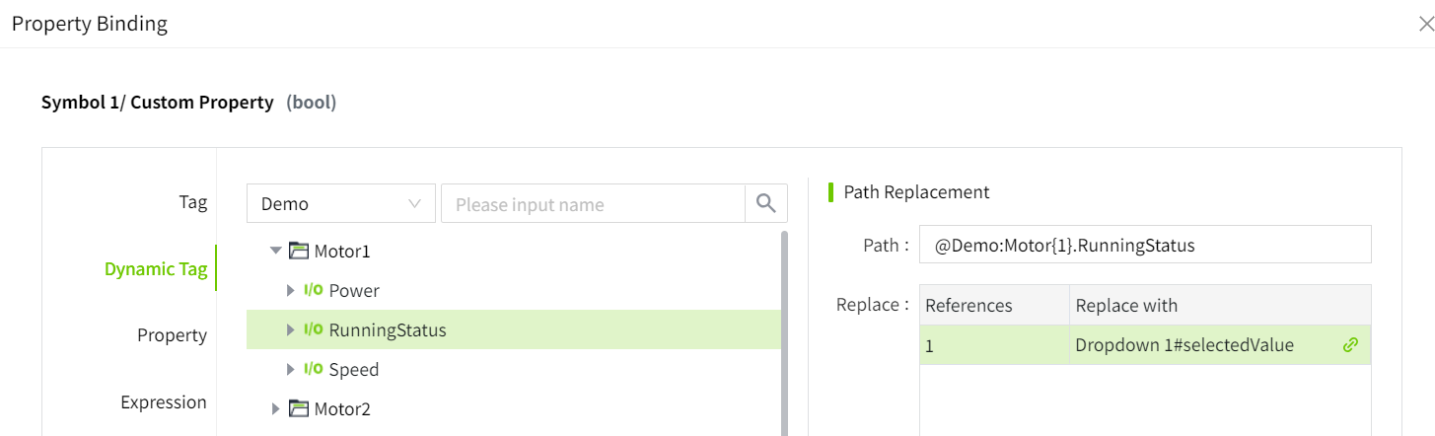Click the I/O icon next to RunningStatus
Screen dimensions: 1435x436
pos(314,330)
